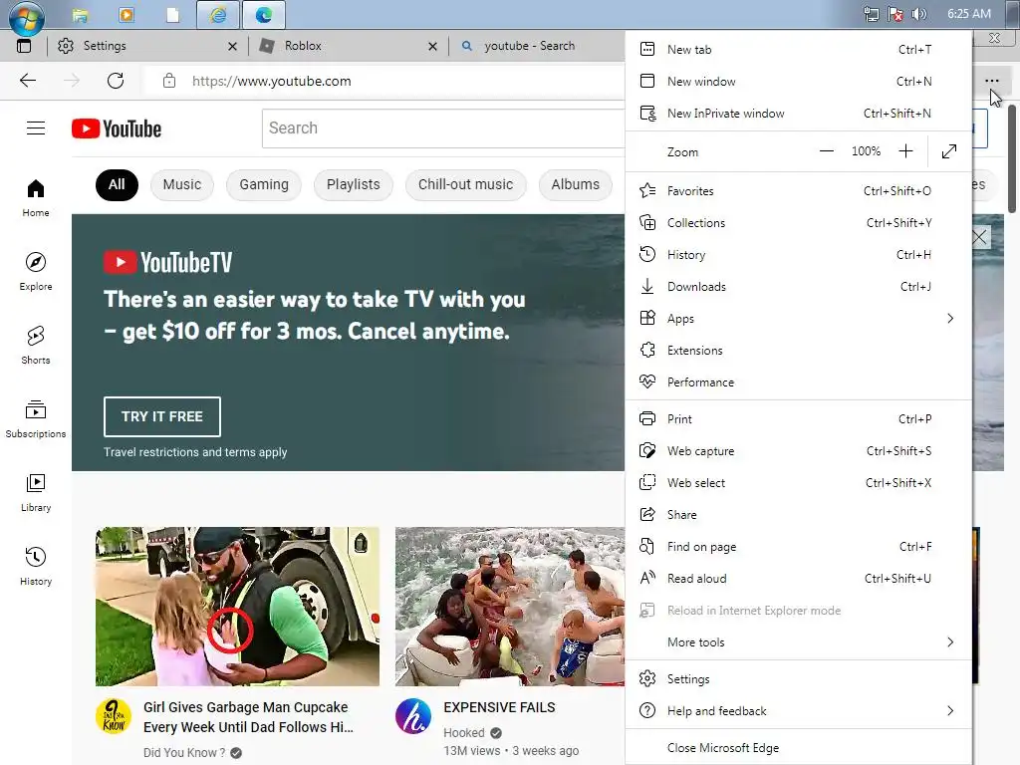Open Shorts in YouTube sidebar
The width and height of the screenshot is (1020, 765).
pos(36,346)
